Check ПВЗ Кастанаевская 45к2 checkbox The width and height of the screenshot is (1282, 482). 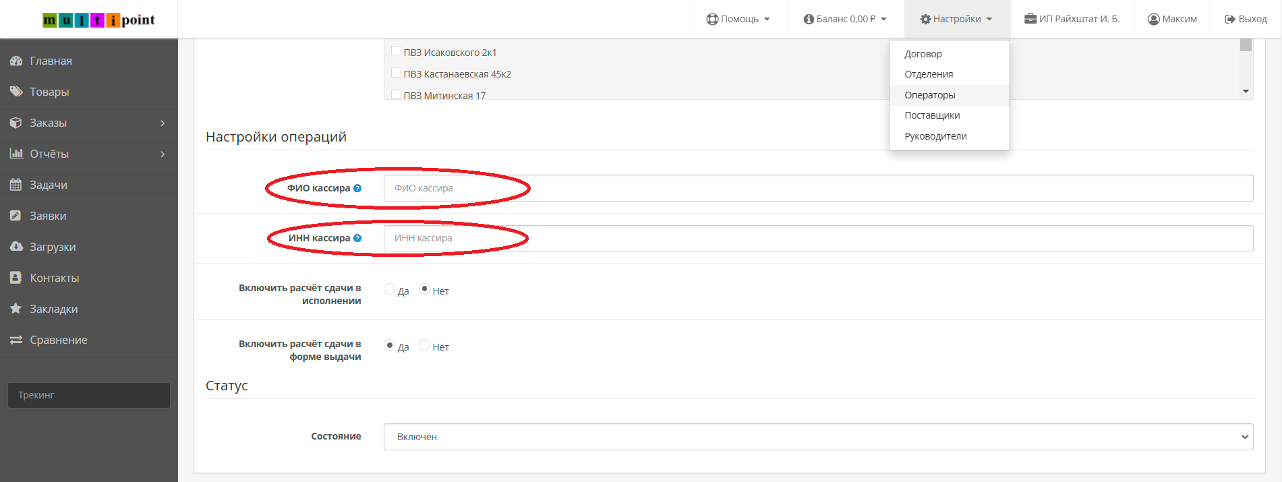point(397,72)
